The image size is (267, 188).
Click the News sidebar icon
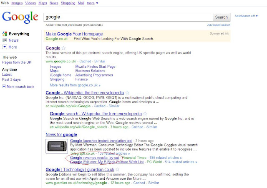5,40
